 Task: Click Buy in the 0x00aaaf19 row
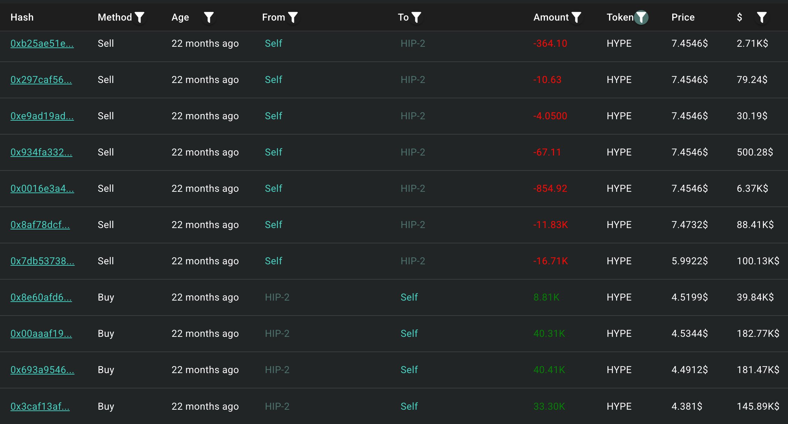click(x=106, y=333)
